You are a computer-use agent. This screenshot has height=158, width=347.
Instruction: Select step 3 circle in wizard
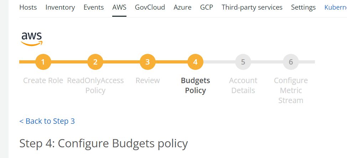click(147, 62)
